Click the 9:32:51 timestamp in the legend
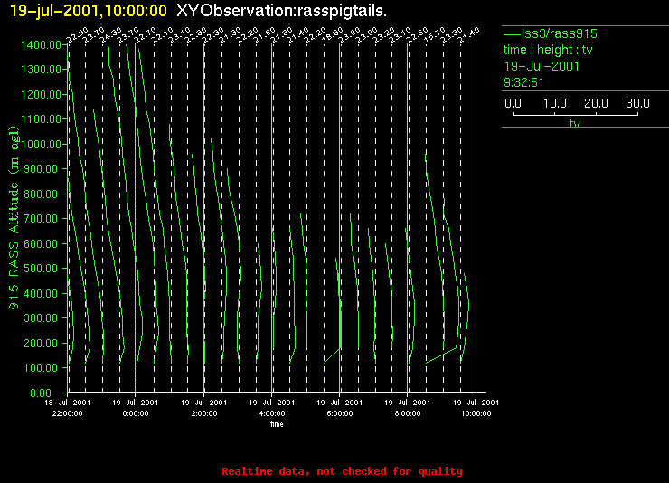Screen dimensions: 669x483 point(523,82)
